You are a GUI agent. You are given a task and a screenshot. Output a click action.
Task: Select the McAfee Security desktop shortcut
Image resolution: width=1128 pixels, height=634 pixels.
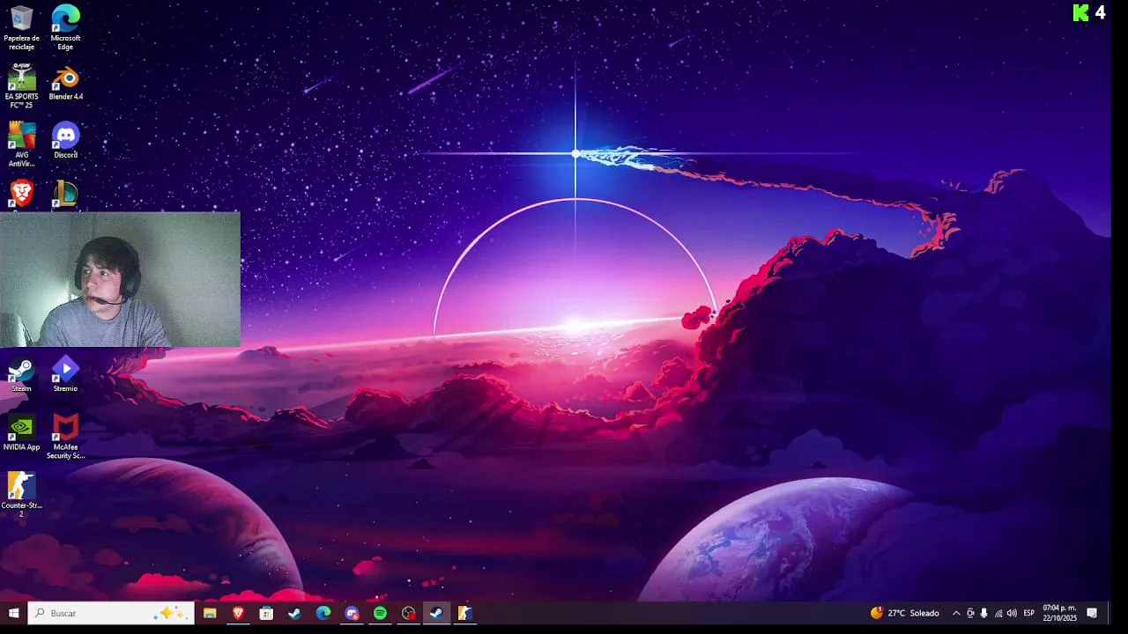(65, 437)
